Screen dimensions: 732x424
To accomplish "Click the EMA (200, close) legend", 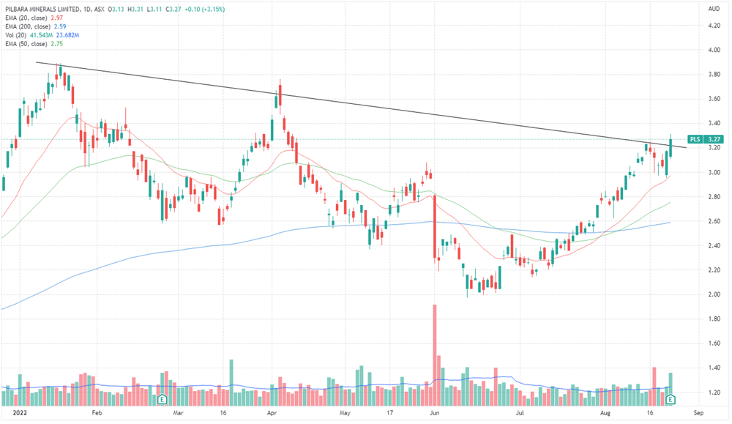I will [x=34, y=26].
